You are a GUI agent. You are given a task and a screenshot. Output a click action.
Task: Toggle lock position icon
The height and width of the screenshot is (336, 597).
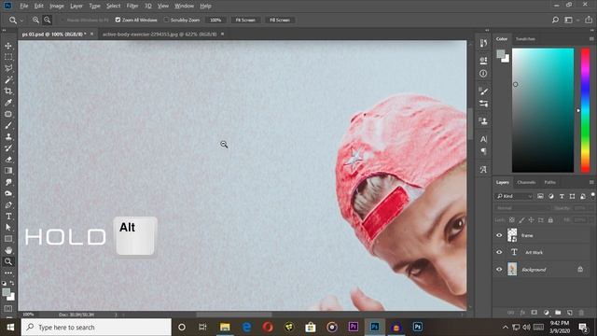531,220
